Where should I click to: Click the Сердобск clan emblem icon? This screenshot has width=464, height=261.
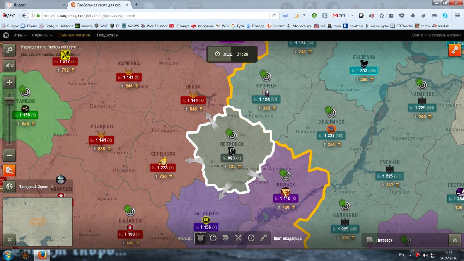click(163, 161)
